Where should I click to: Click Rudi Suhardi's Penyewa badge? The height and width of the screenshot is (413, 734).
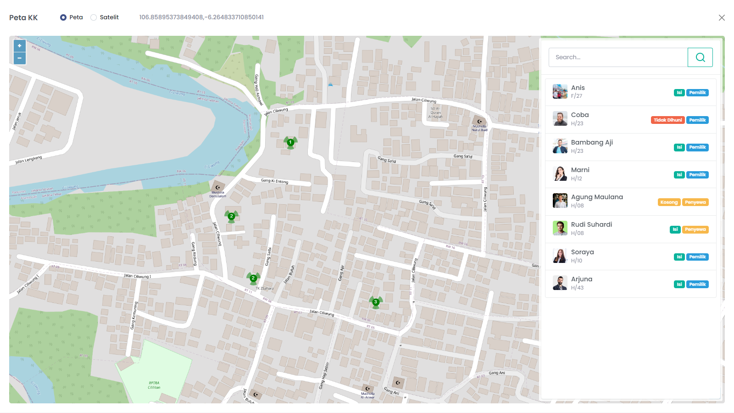(695, 229)
